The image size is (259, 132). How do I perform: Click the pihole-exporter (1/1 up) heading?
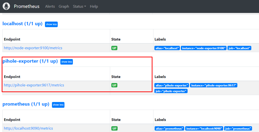pyautogui.click(x=30, y=61)
